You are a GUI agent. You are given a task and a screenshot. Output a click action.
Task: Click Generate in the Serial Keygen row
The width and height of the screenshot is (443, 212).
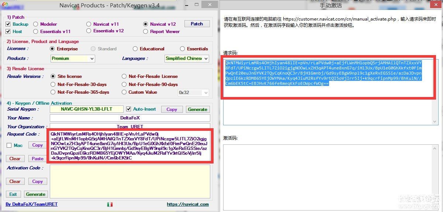197,109
